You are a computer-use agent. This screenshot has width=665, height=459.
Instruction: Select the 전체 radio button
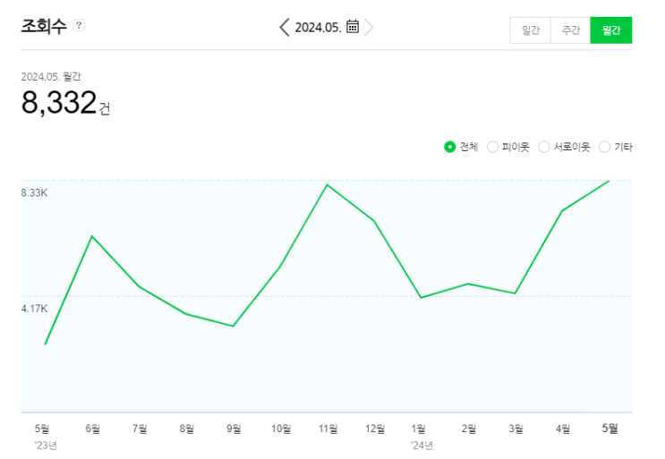coord(449,147)
